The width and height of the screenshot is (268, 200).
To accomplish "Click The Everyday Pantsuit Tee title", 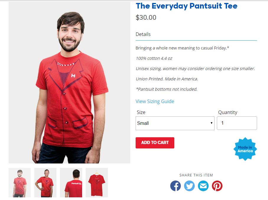I will point(186,6).
